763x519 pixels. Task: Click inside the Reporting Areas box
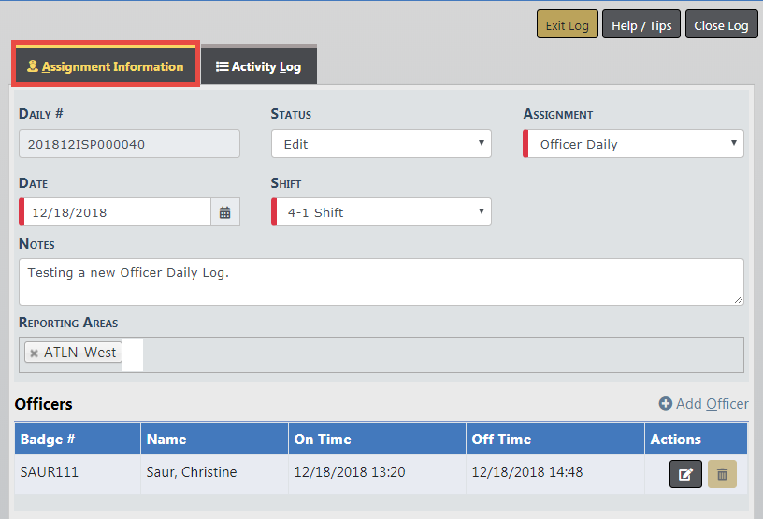(439, 354)
